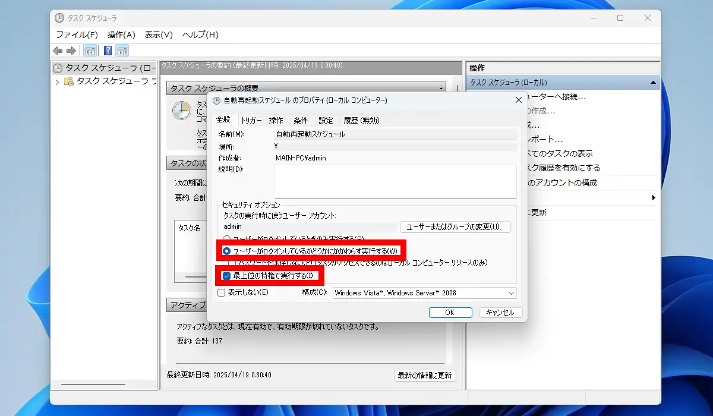Click タスク履歴を有効にする action
Viewport: 713px width, 416px height.
(564, 168)
